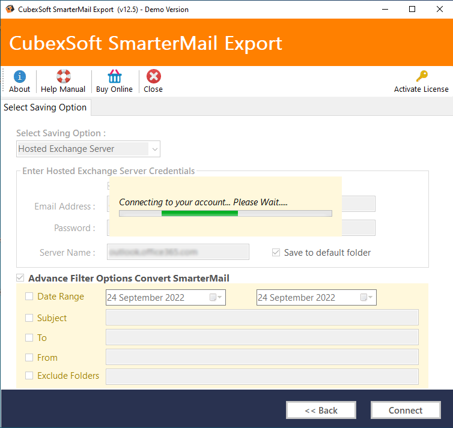453x428 pixels.
Task: Click the 'Connecting to your account' message
Action: click(x=203, y=202)
